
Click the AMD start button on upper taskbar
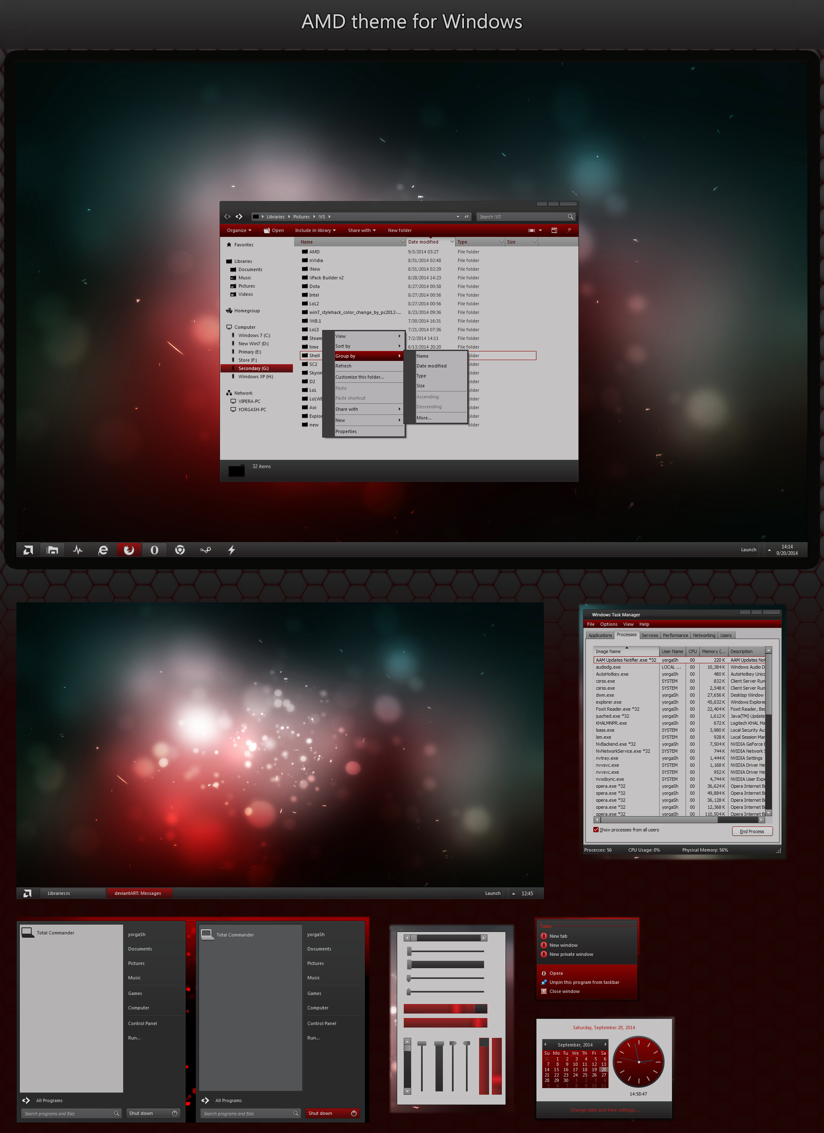click(28, 550)
